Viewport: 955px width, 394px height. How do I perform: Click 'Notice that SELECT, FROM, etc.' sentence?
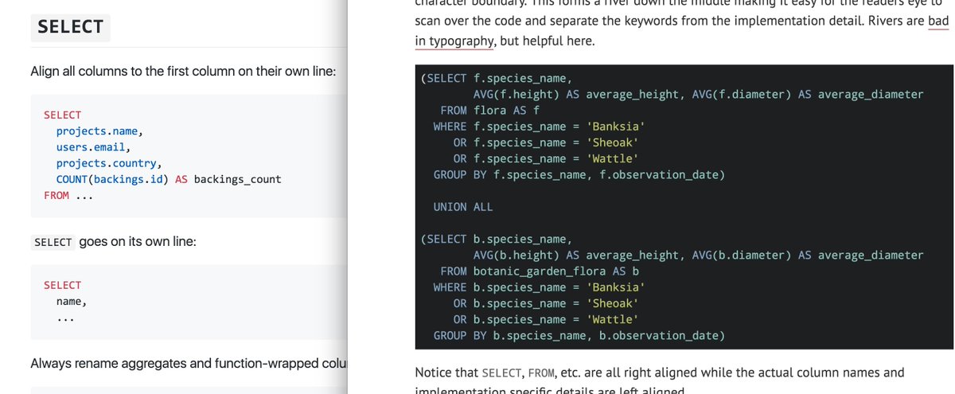click(x=660, y=373)
